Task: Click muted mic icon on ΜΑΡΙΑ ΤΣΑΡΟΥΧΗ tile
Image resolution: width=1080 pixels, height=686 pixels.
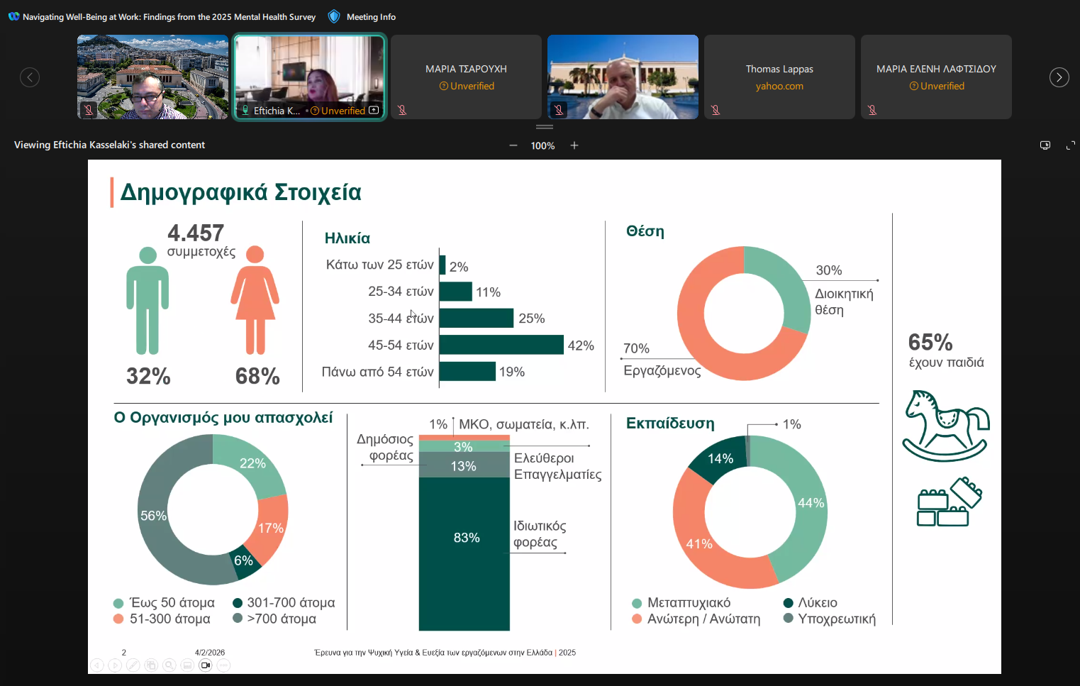Action: [x=402, y=110]
